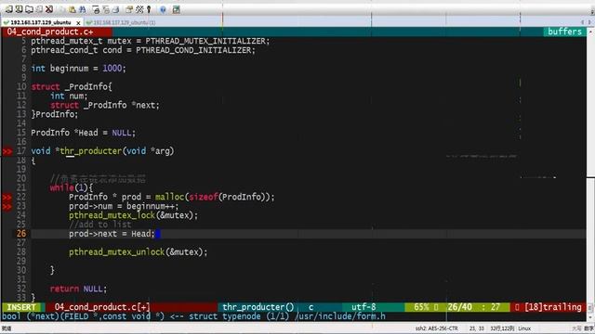Click the pthread_mutex_unlock(&mutex) call on line 28
Image resolution: width=595 pixels, height=334 pixels.
tap(139, 251)
